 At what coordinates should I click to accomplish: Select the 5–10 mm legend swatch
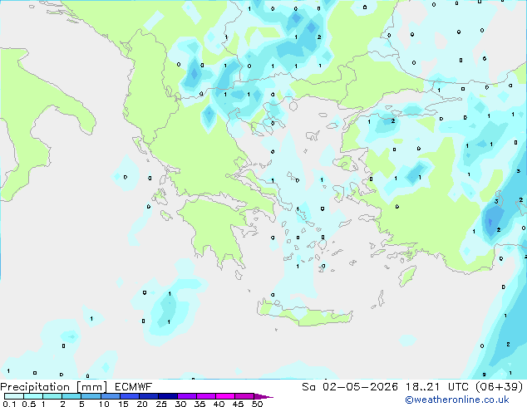[x=91, y=396]
